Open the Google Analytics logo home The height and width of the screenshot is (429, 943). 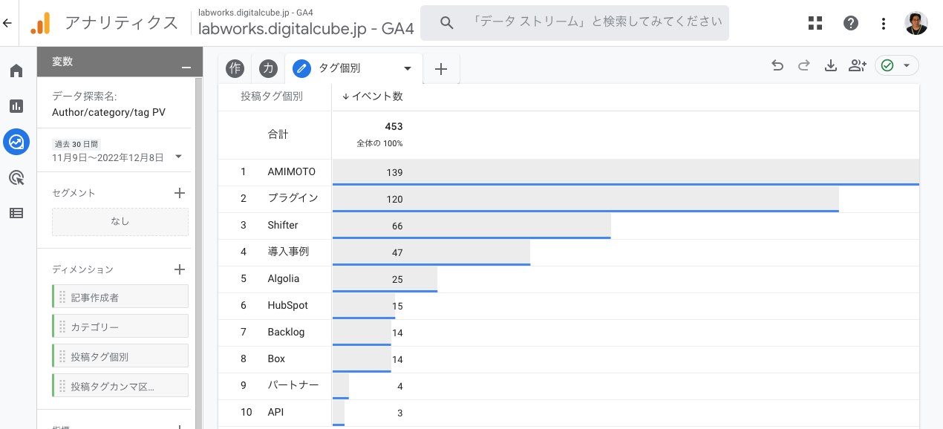click(40, 23)
